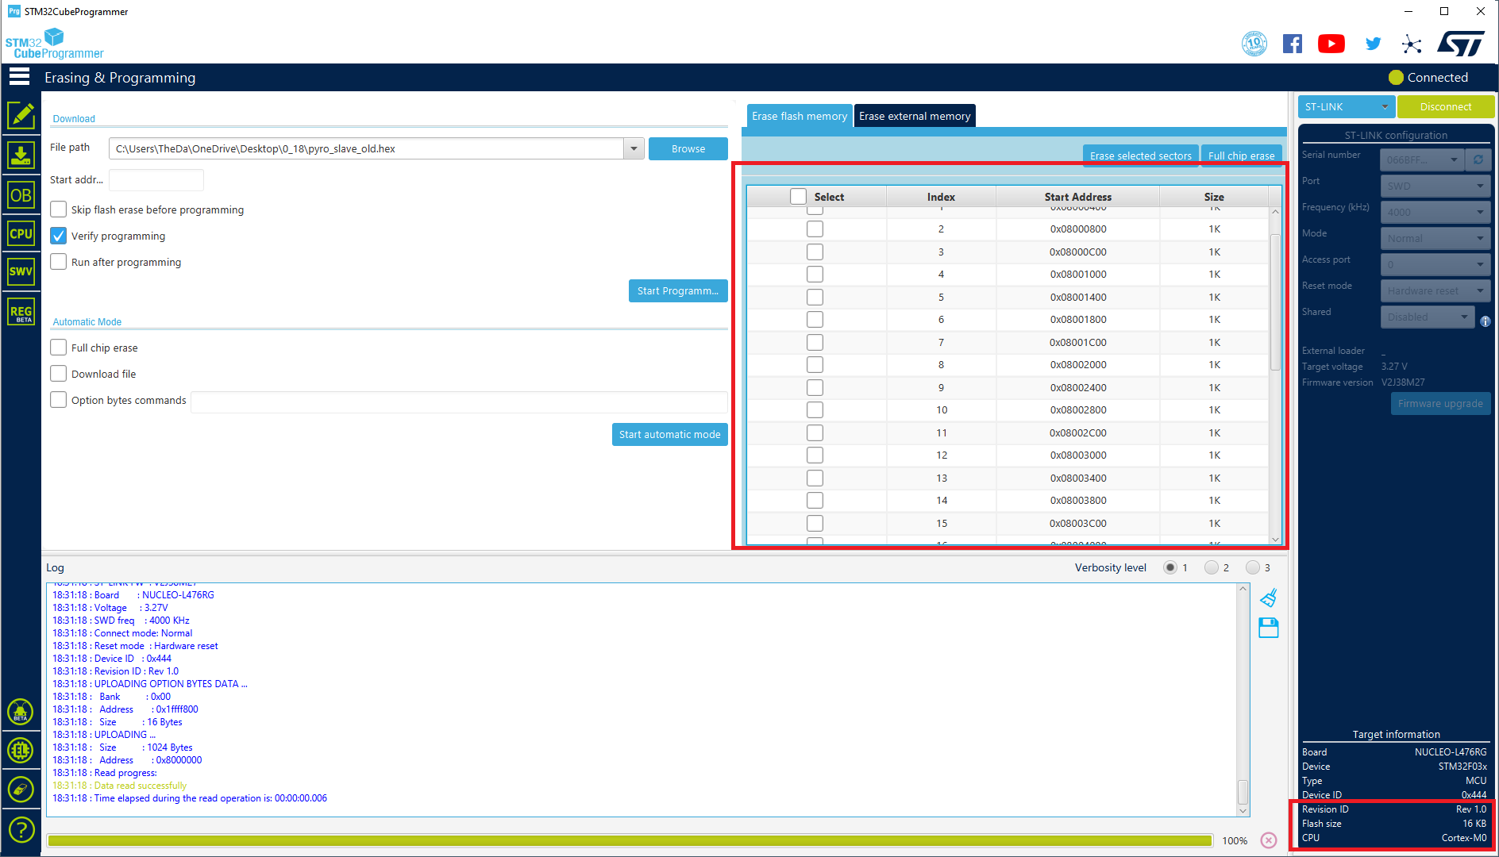Enable Skip flash erase before programming
Viewport: 1499px width, 857px height.
pos(59,209)
